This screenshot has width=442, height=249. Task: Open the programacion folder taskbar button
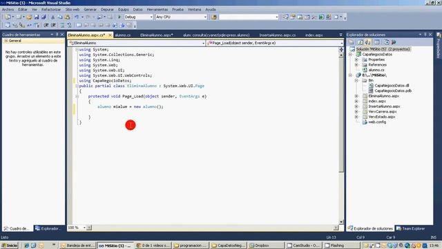coord(191,246)
